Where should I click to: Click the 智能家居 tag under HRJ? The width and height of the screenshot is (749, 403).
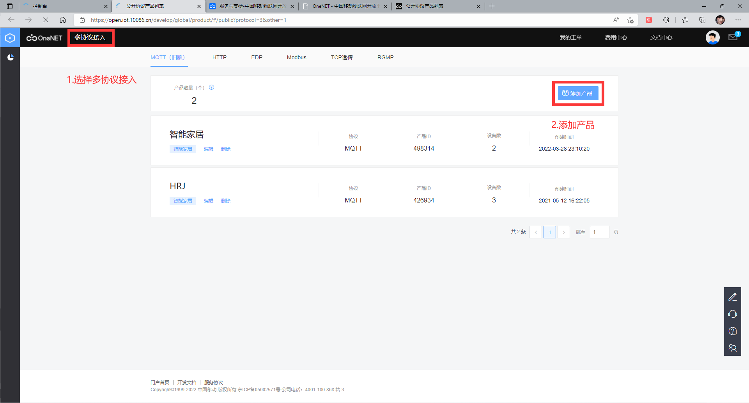(183, 201)
